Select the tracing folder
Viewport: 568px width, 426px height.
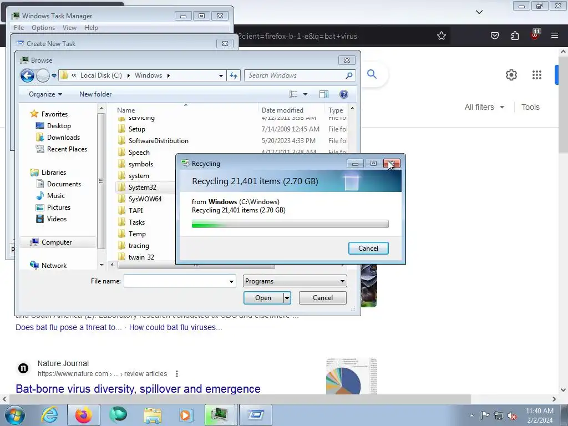pyautogui.click(x=138, y=246)
